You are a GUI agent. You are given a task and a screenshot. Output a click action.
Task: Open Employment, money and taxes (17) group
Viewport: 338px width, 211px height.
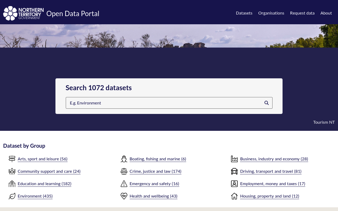click(273, 184)
